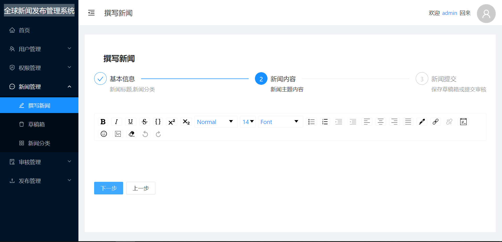502x242 pixels.
Task: Open the Normal block type dropdown
Action: coord(216,122)
